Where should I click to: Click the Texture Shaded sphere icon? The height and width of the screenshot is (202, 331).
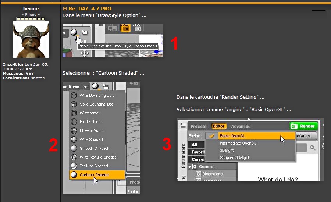pyautogui.click(x=74, y=166)
